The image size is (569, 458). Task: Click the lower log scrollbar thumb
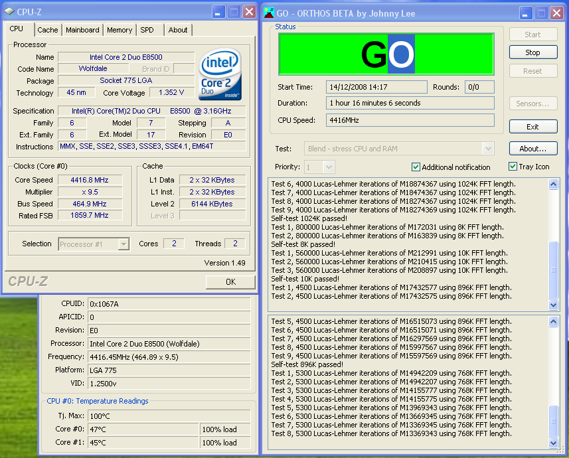coord(553,421)
